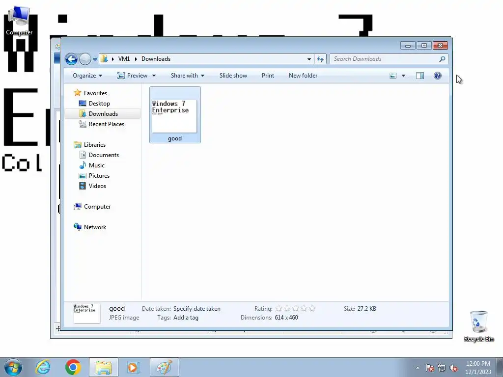Switch to Paint taskbar button

pyautogui.click(x=164, y=367)
